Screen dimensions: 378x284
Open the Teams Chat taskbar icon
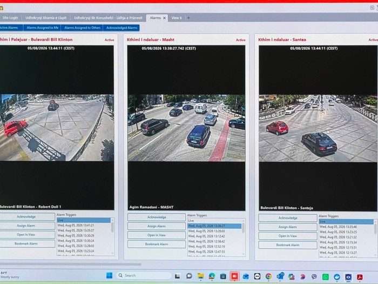pyautogui.click(x=189, y=276)
